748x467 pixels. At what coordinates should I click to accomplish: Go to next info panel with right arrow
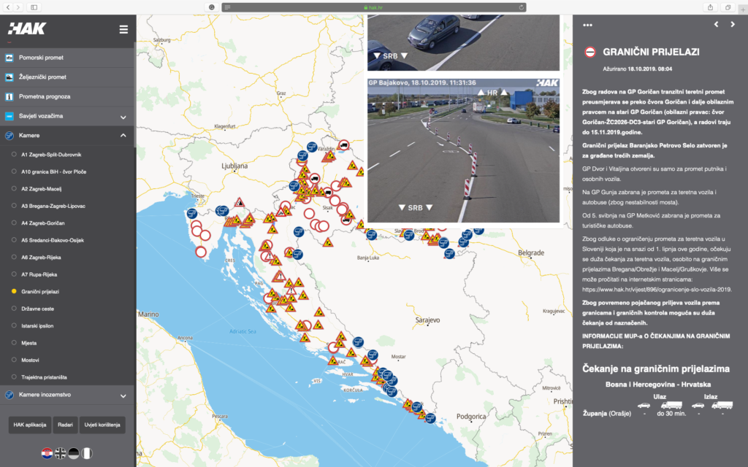pos(733,25)
